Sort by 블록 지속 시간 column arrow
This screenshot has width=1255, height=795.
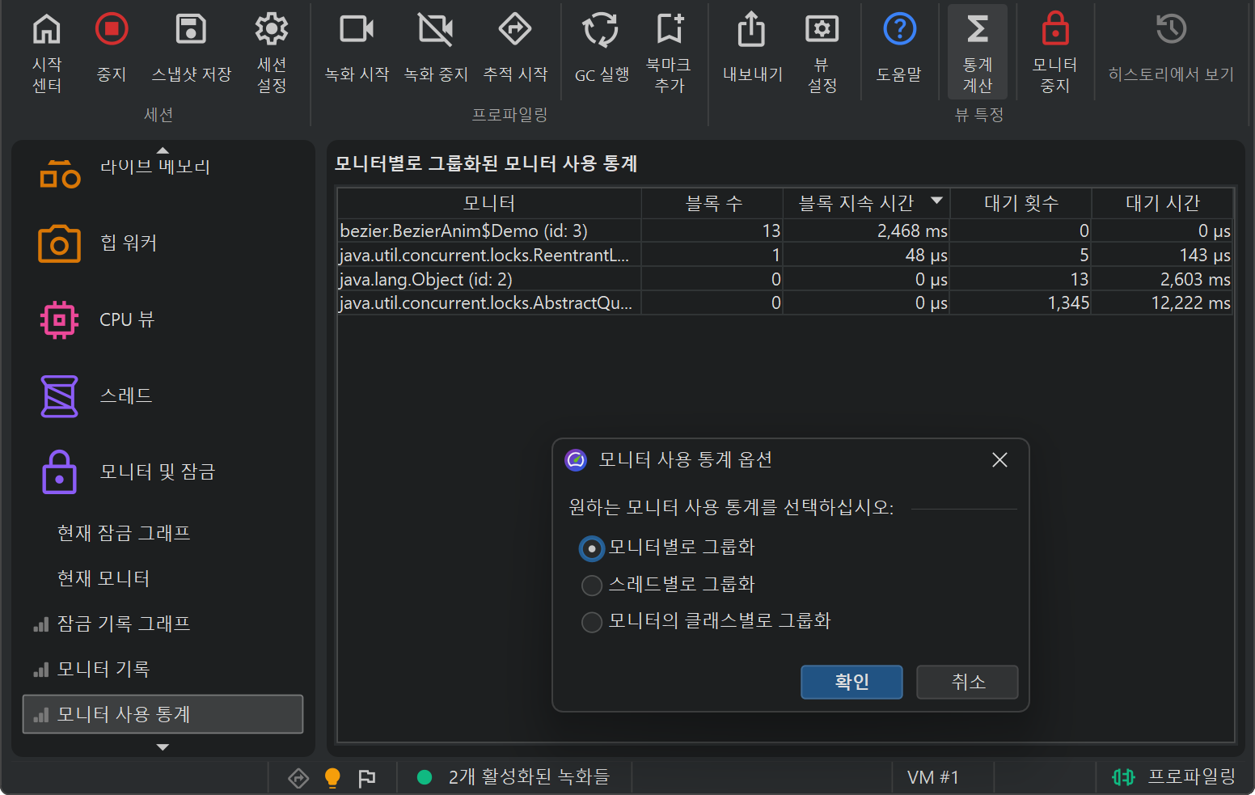pyautogui.click(x=936, y=201)
